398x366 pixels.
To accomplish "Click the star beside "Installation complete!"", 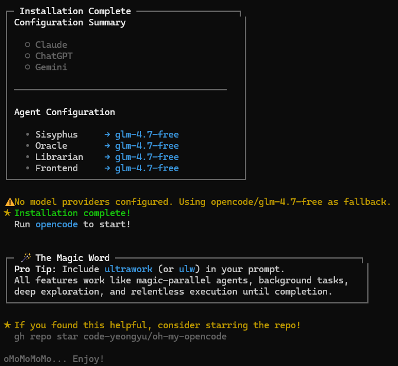I will pyautogui.click(x=7, y=213).
